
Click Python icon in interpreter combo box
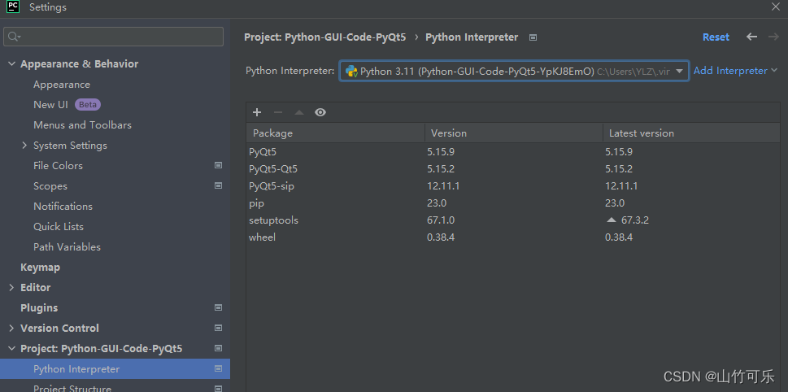pos(351,71)
